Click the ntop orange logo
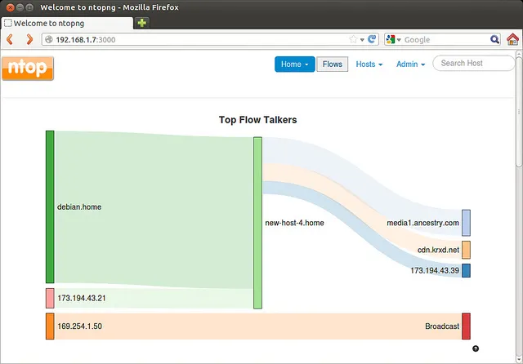Screen dimensions: 523x364 pos(28,68)
